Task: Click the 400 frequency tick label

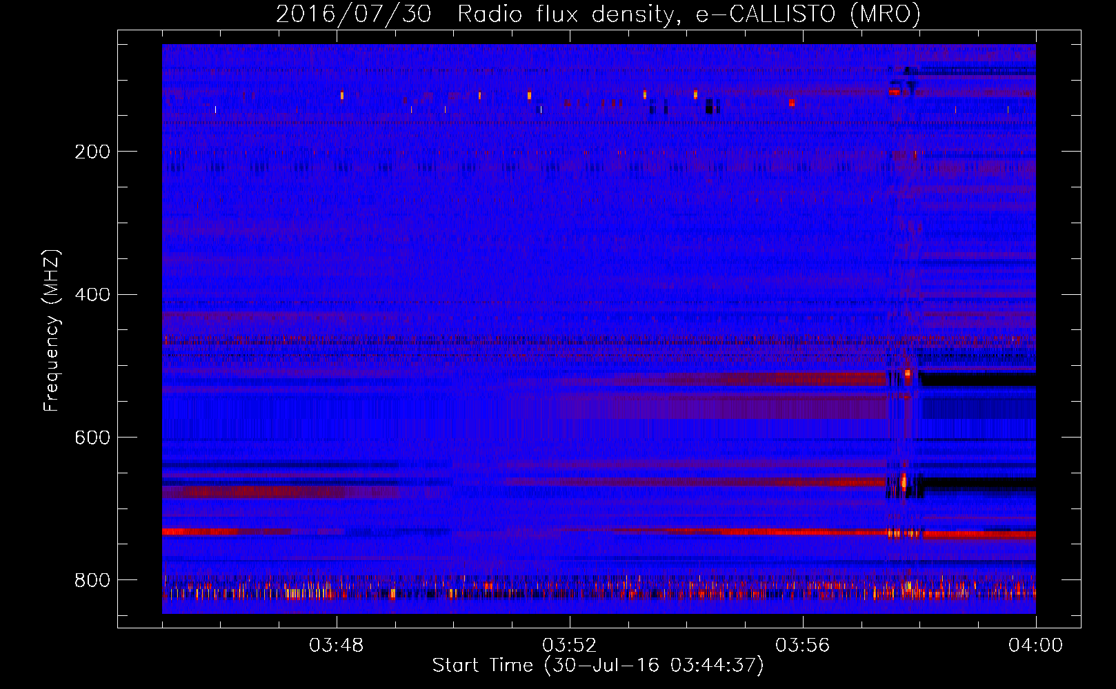Action: pyautogui.click(x=92, y=295)
